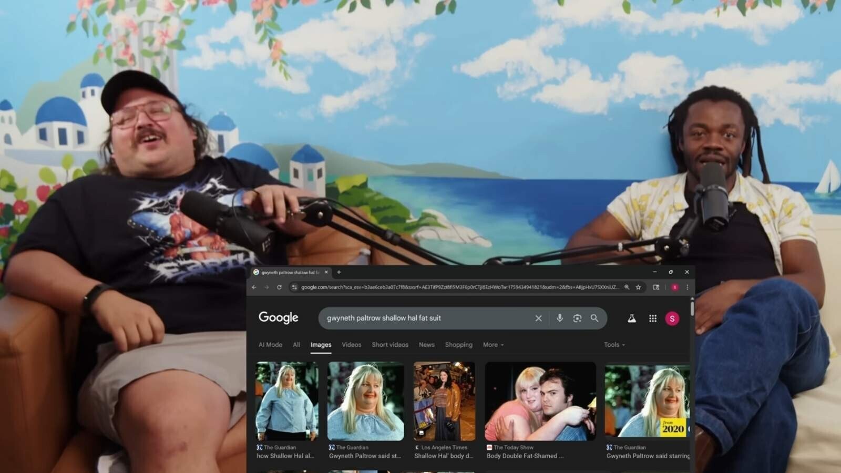Click inside the Google search field
Screen dimensions: 841x473
426,318
